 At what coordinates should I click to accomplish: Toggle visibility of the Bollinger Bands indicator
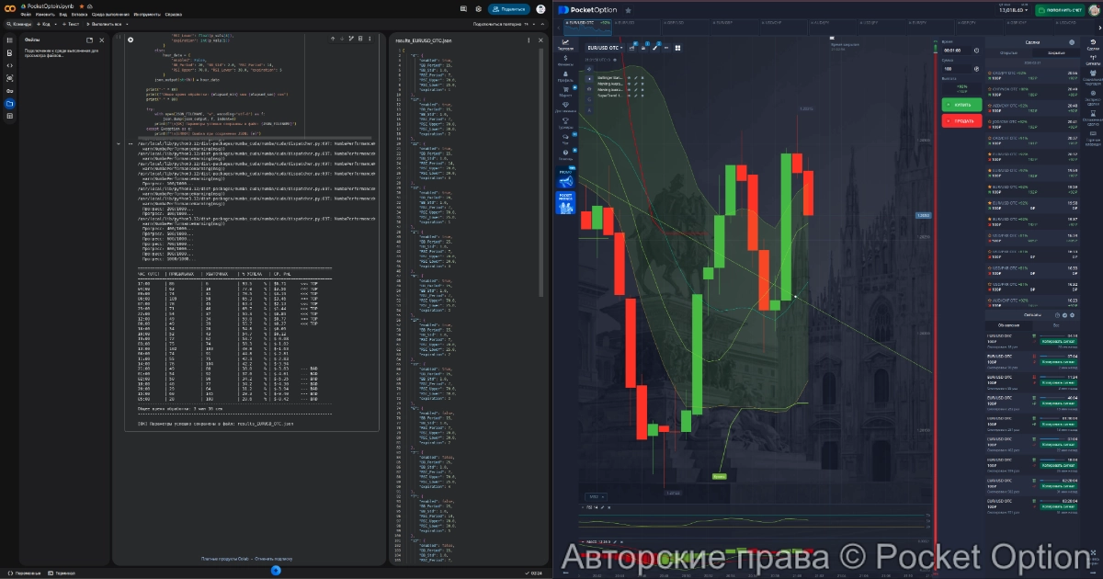click(x=631, y=77)
